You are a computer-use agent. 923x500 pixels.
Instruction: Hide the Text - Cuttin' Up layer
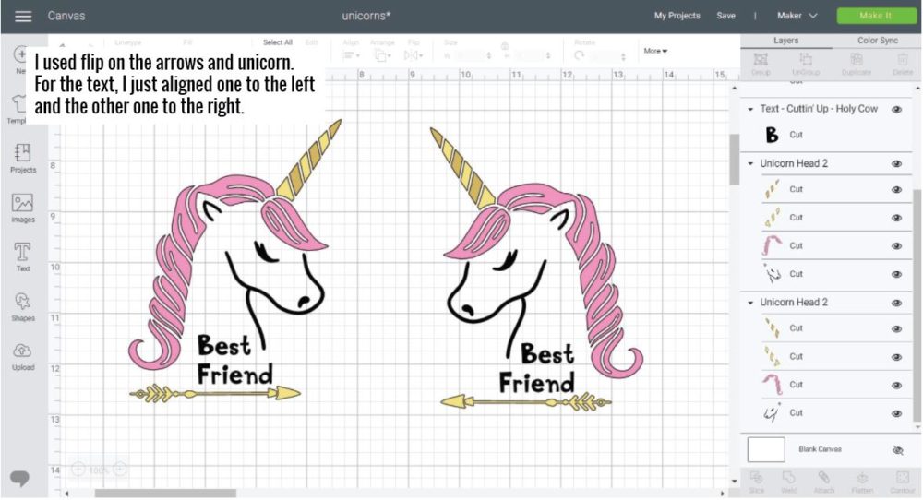tap(896, 109)
